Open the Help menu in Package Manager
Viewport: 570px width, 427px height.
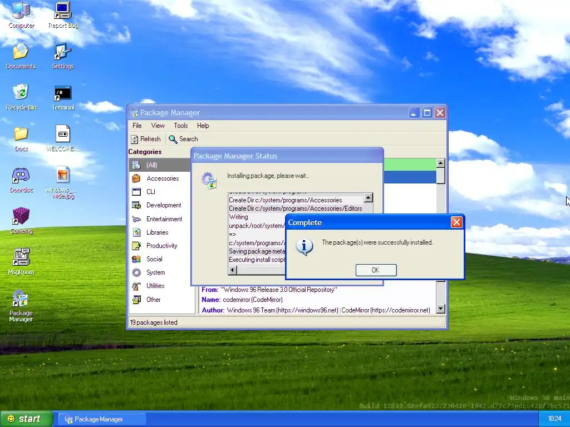point(203,126)
